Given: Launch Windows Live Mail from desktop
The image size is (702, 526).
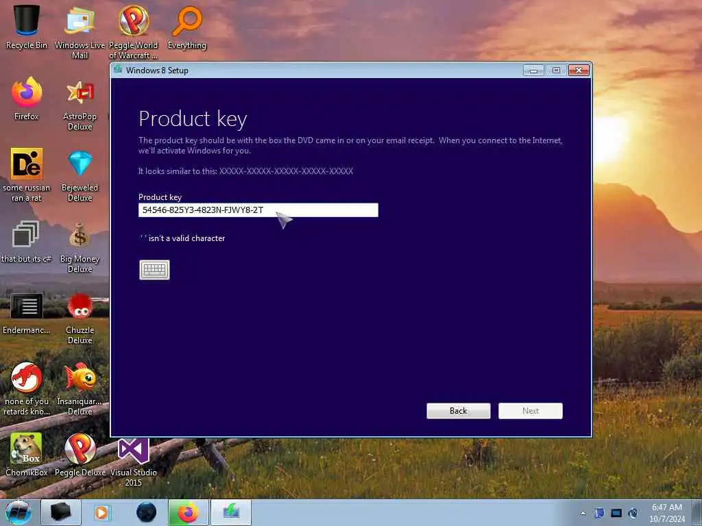Looking at the screenshot, I should point(80,32).
